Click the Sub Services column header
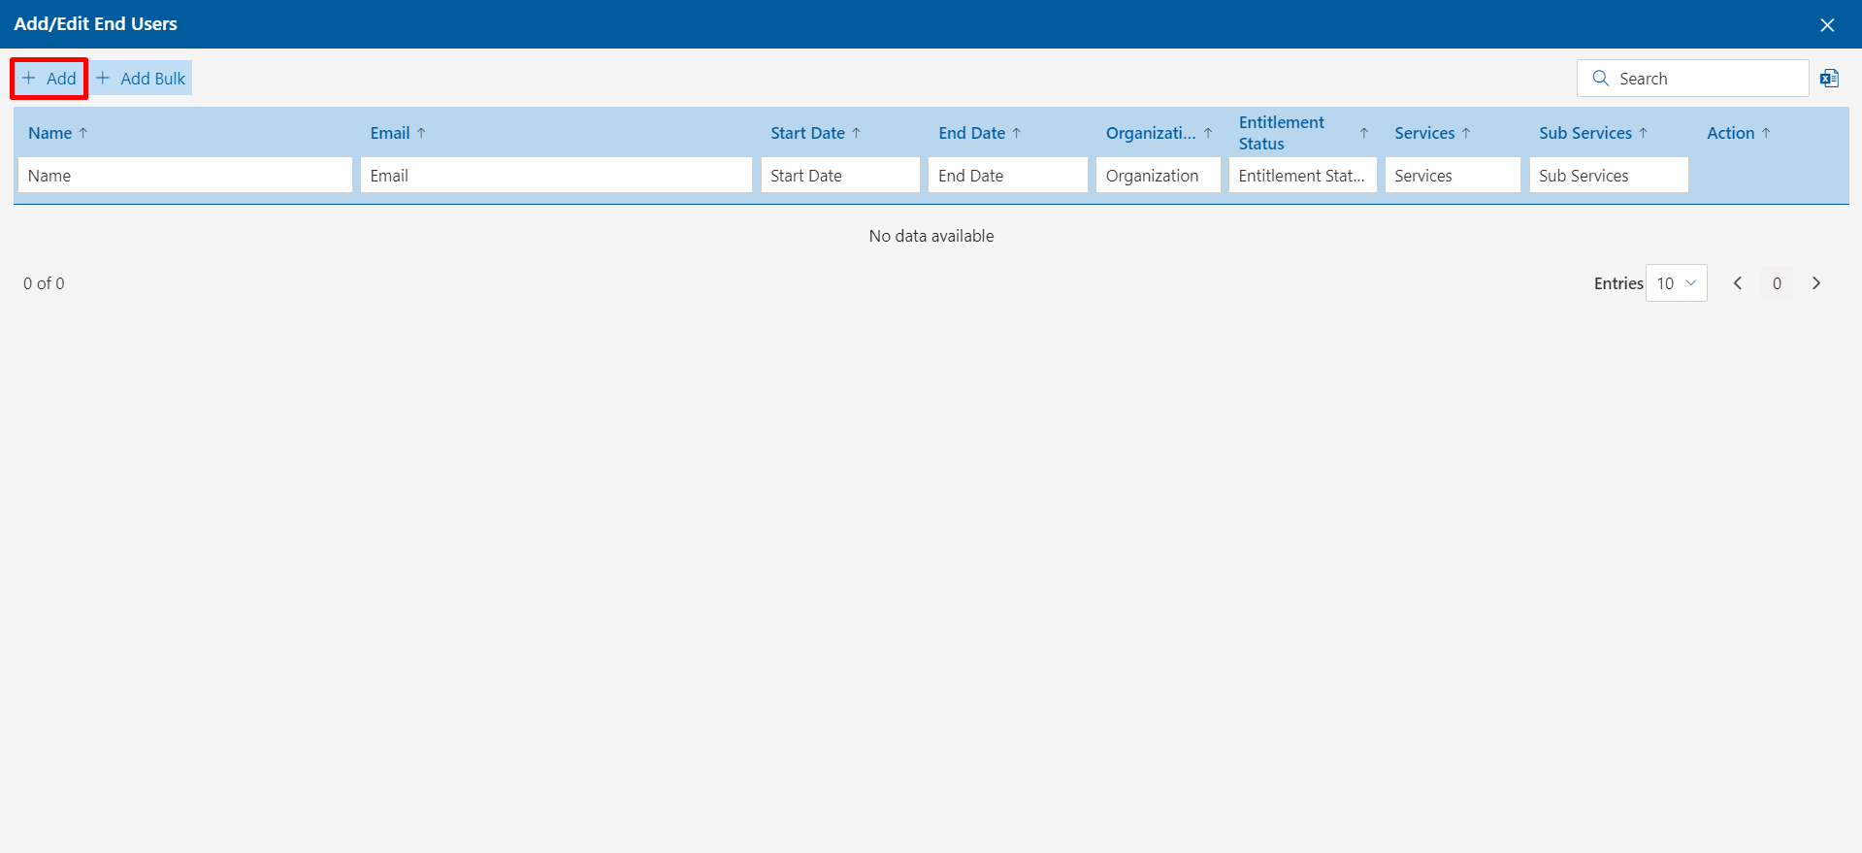 (x=1585, y=133)
